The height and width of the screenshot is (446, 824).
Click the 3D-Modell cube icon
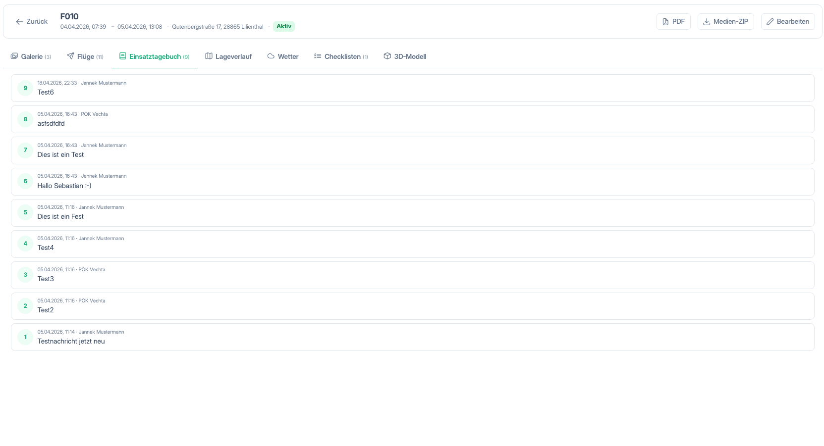coord(387,56)
